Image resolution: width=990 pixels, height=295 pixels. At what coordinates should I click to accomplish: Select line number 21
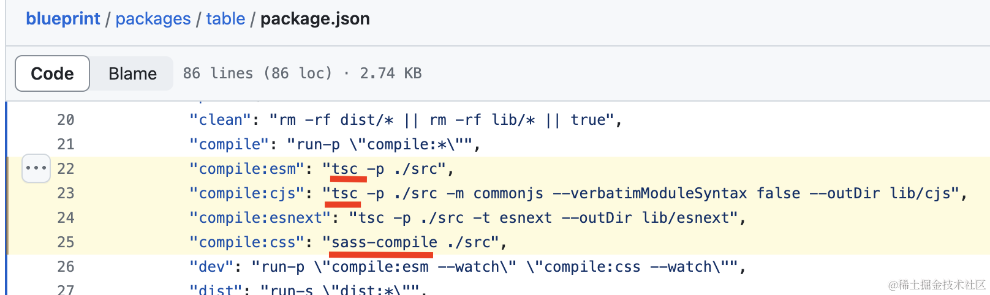tap(66, 144)
